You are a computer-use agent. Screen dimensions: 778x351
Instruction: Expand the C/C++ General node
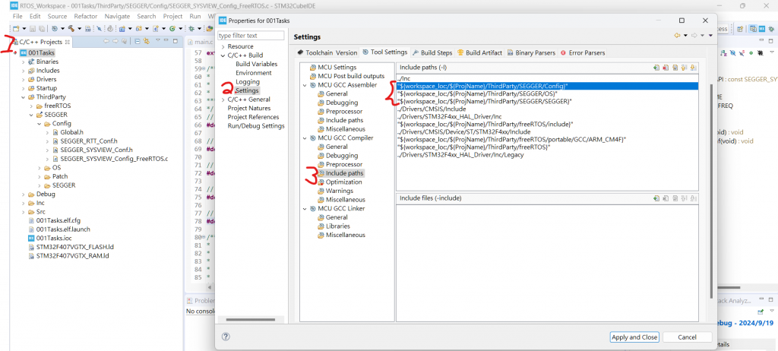click(x=223, y=100)
